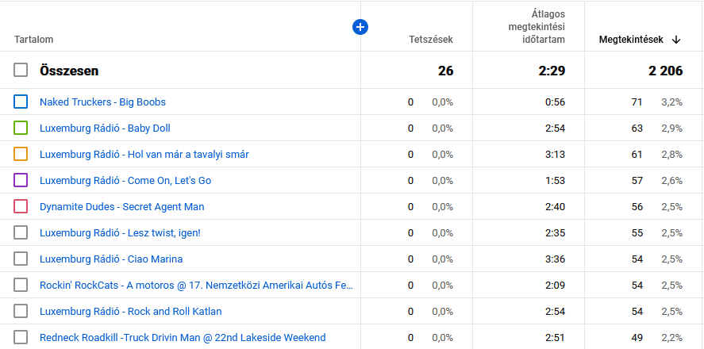Click the descending sort arrow beside Megtekintések
704x349 pixels.
pos(676,39)
